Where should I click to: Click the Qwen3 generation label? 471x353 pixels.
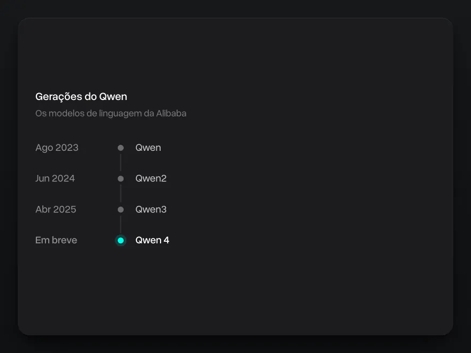pyautogui.click(x=151, y=209)
